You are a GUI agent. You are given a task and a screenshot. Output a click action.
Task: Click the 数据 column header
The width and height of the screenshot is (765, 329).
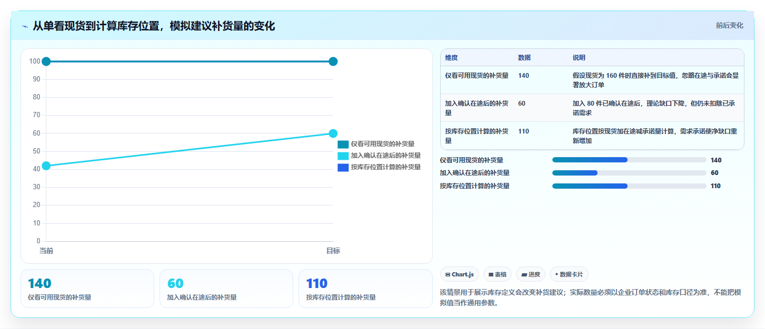click(524, 58)
